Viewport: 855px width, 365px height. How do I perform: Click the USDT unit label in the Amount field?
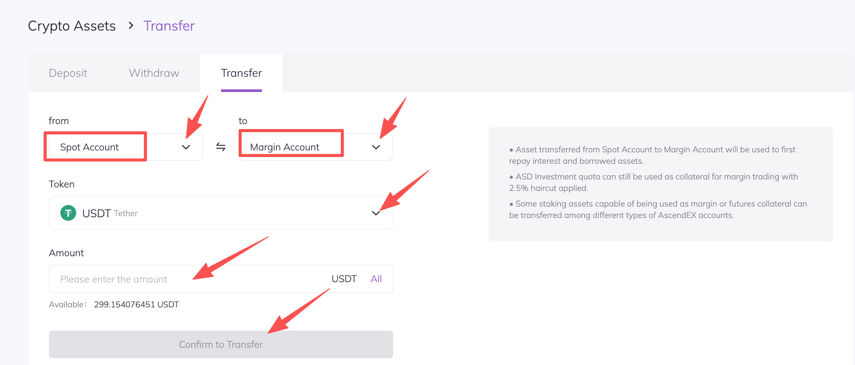click(344, 279)
